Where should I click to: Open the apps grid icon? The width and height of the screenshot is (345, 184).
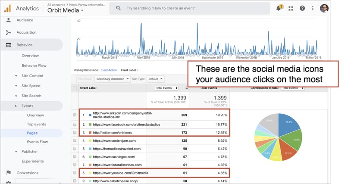(291, 8)
